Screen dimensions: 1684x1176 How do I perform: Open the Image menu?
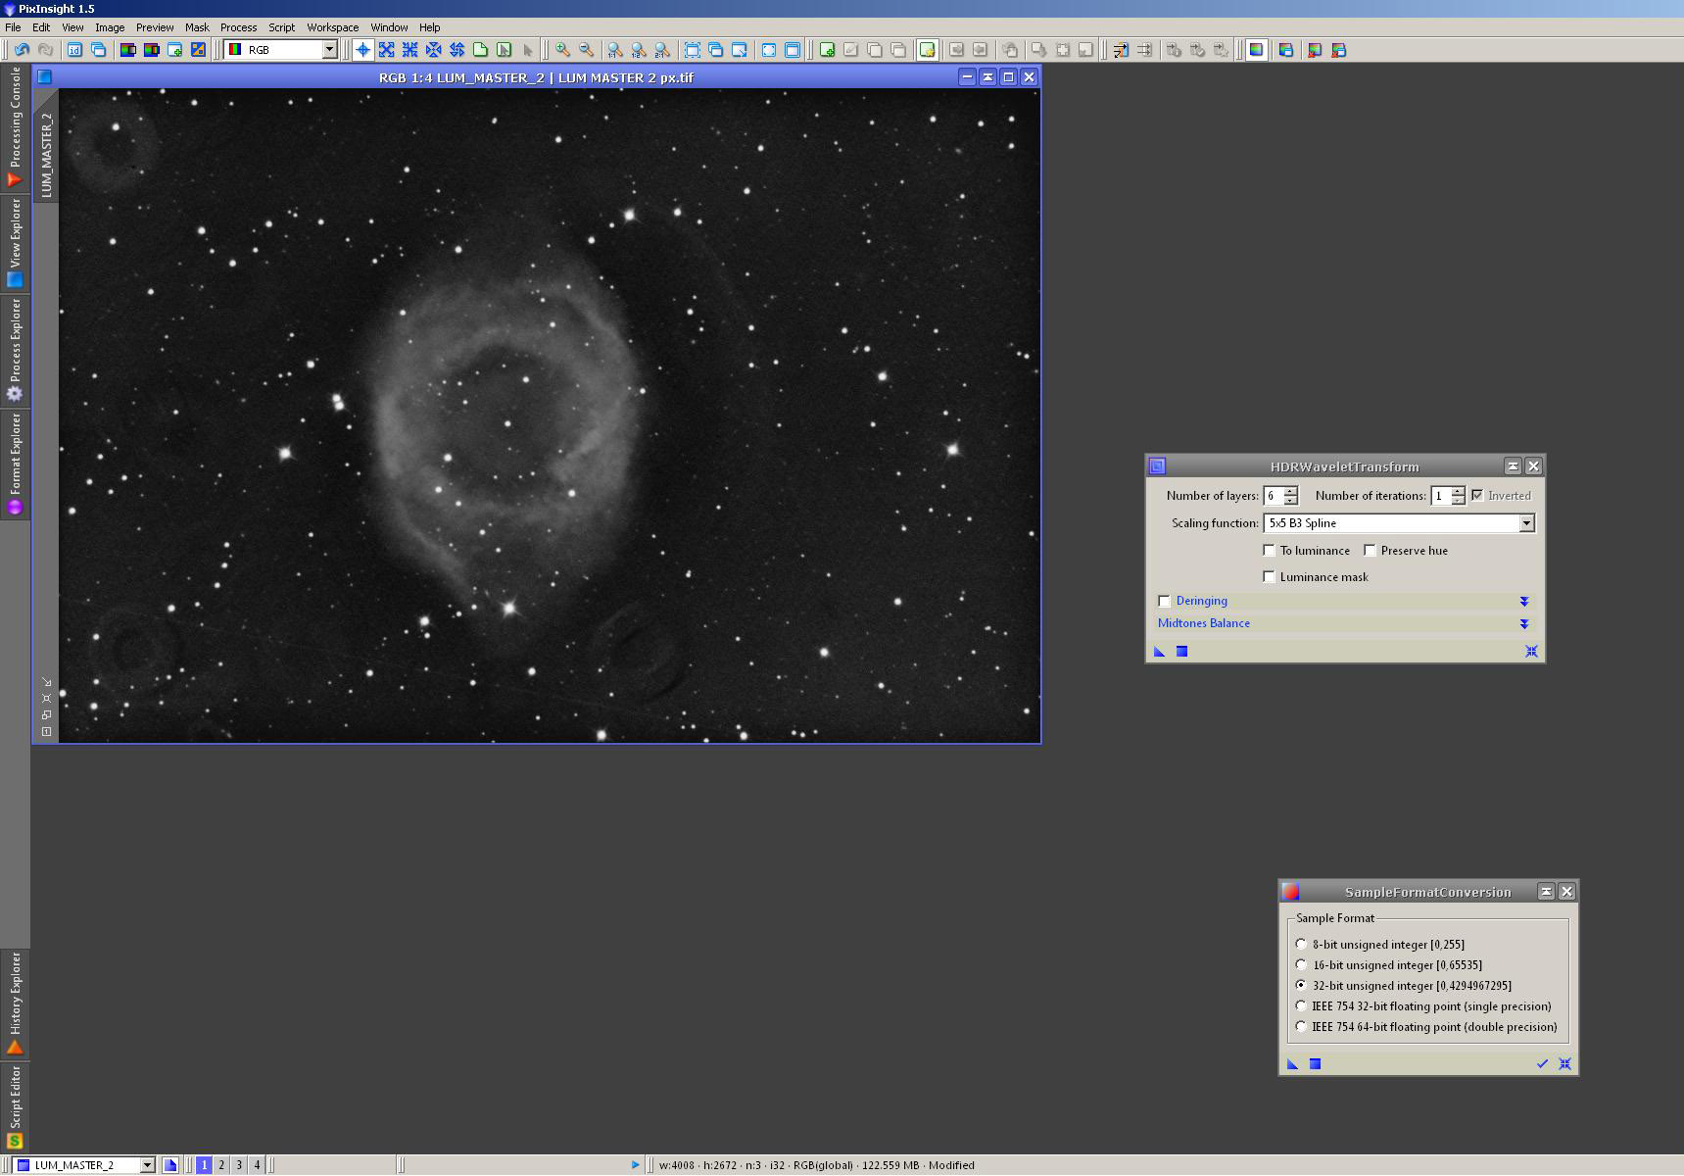click(110, 27)
